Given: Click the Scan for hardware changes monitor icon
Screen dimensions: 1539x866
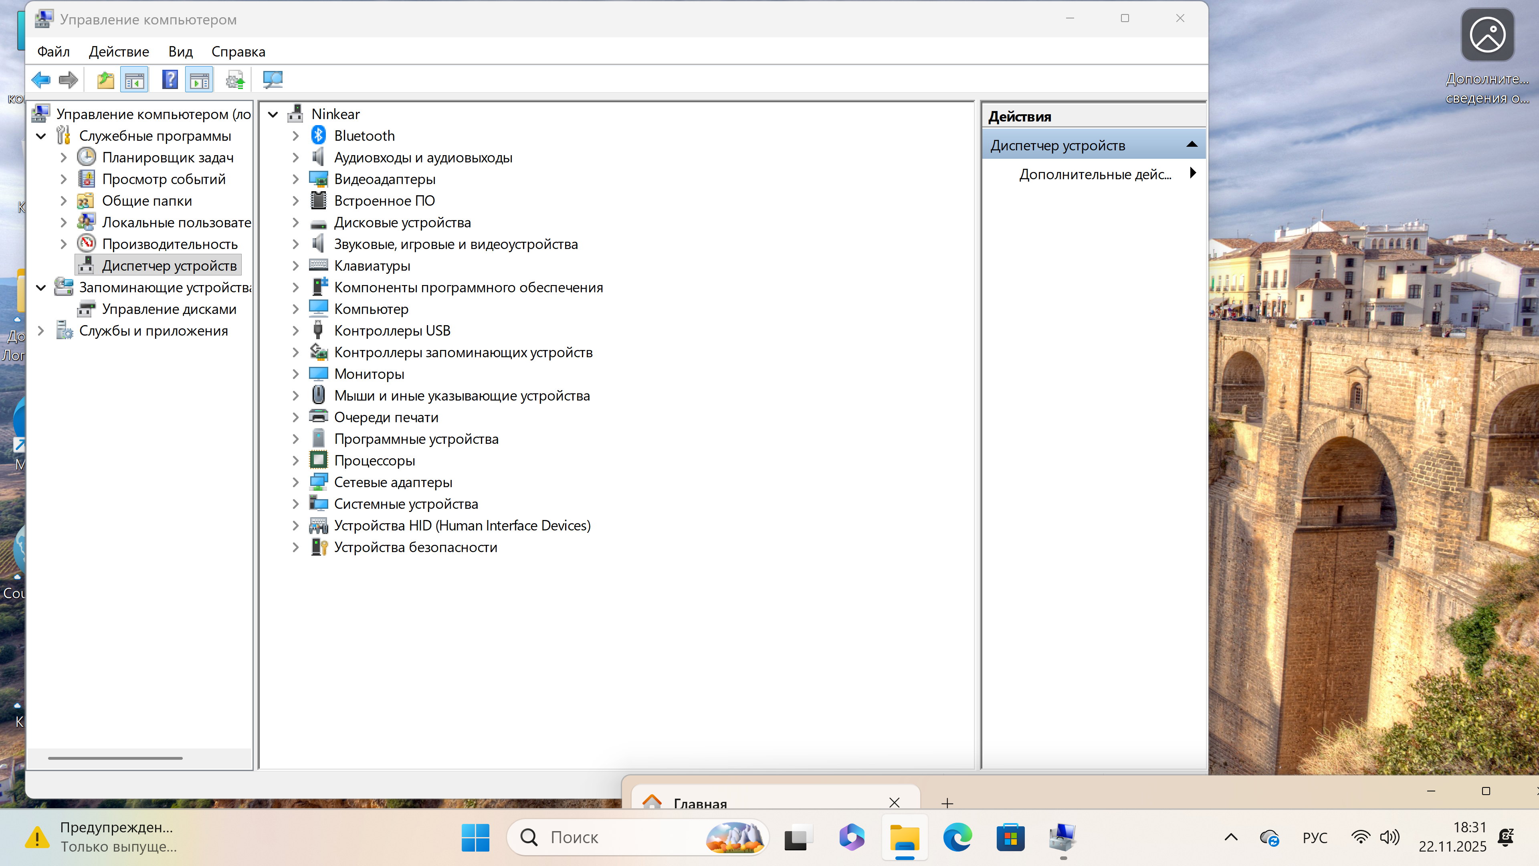Looking at the screenshot, I should tap(273, 79).
